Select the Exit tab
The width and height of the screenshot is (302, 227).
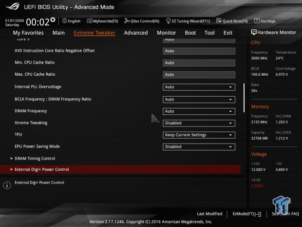click(x=228, y=33)
